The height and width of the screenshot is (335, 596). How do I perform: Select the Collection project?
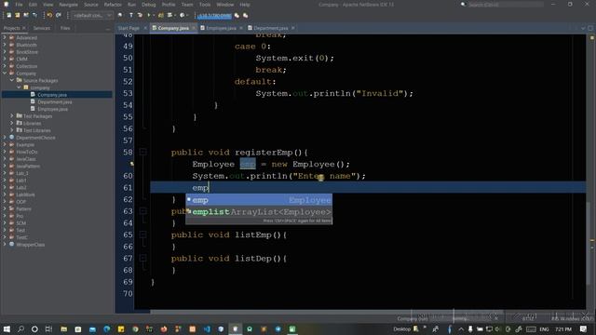[27, 66]
